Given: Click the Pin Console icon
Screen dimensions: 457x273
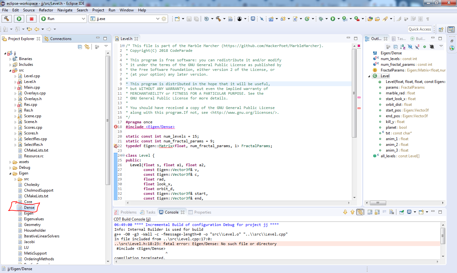Looking at the screenshot, I should (x=401, y=212).
